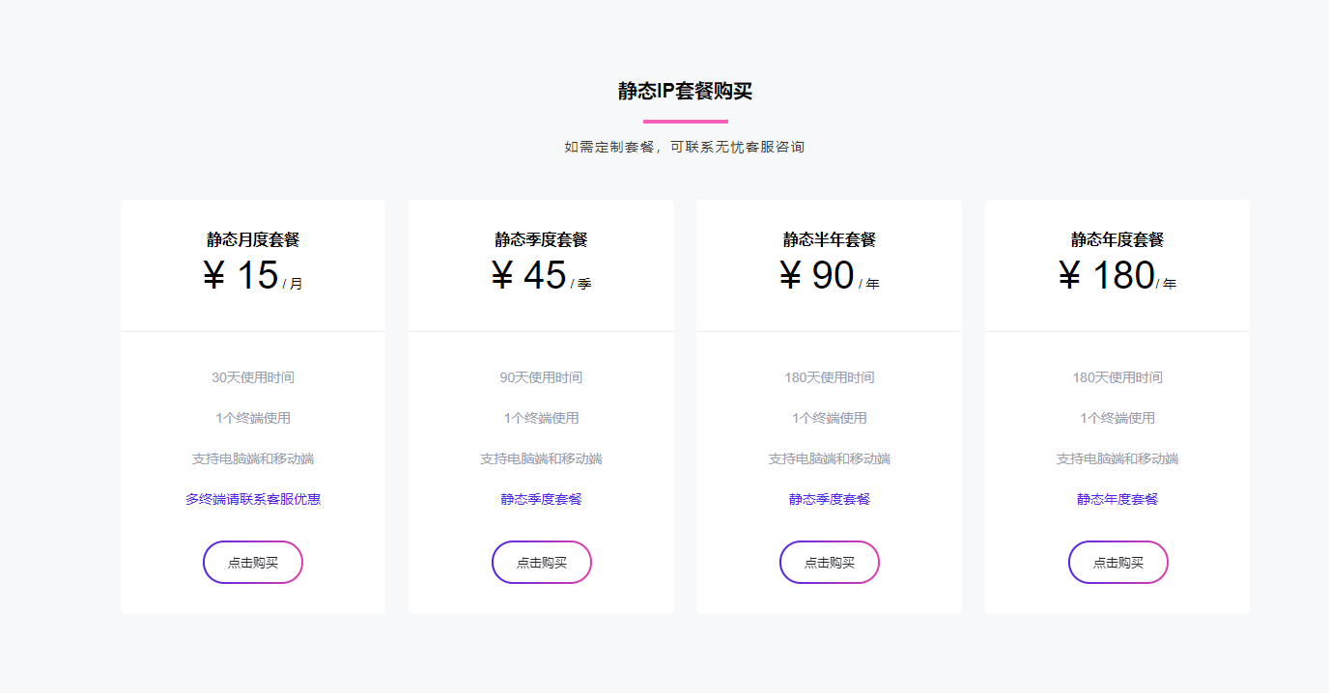Click the 90天使用时间 feature text
Screen dimensions: 1329x693
coord(541,377)
